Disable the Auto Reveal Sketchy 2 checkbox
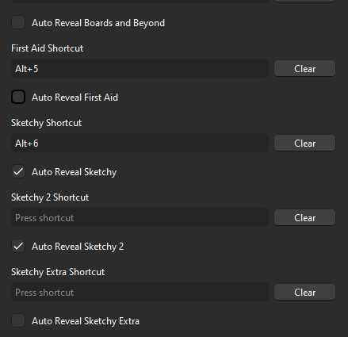Viewport: 348px width, 337px height. tap(18, 246)
